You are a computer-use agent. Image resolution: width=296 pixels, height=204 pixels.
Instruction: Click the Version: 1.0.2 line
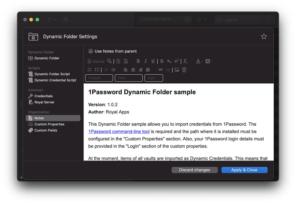(103, 105)
